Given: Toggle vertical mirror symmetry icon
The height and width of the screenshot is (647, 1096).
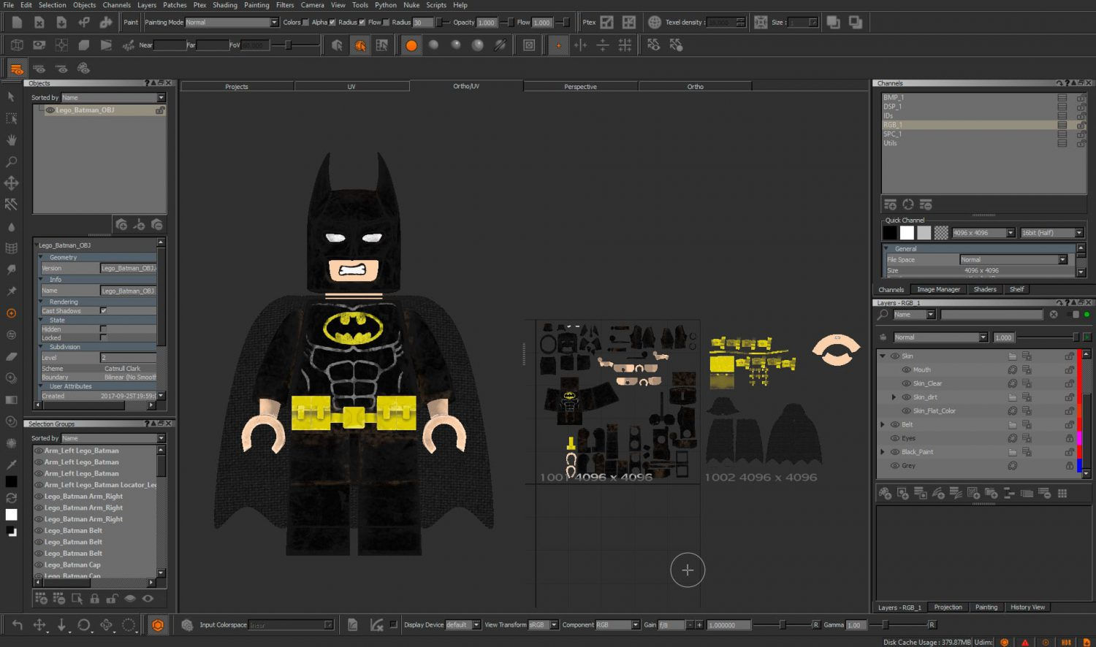Looking at the screenshot, I should (x=603, y=45).
